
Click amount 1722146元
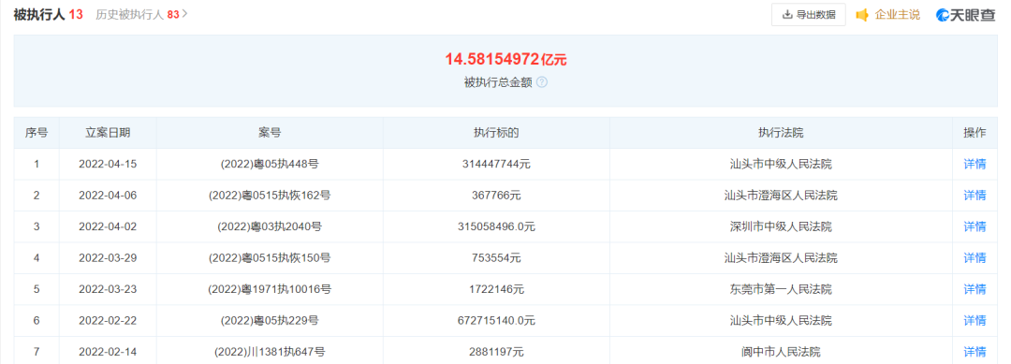tap(496, 289)
